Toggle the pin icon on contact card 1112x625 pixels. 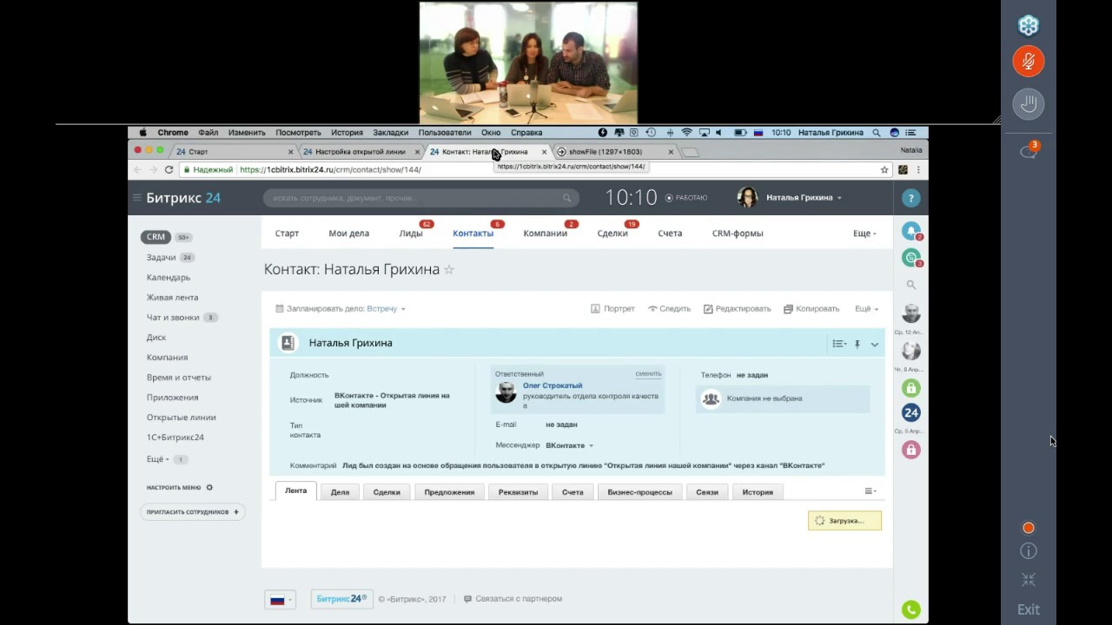(857, 344)
